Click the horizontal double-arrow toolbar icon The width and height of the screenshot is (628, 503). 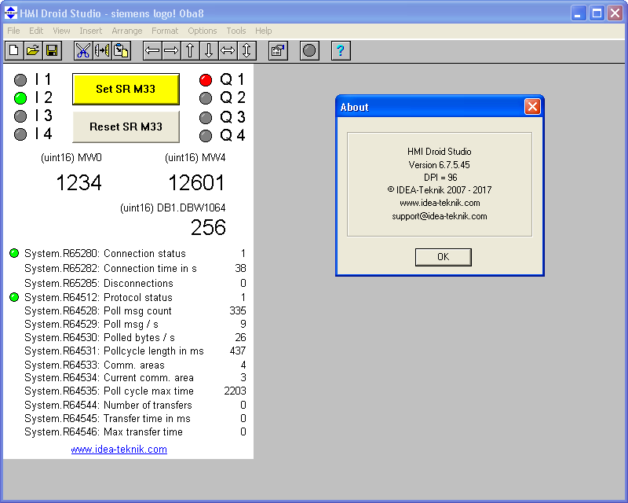[x=228, y=50]
